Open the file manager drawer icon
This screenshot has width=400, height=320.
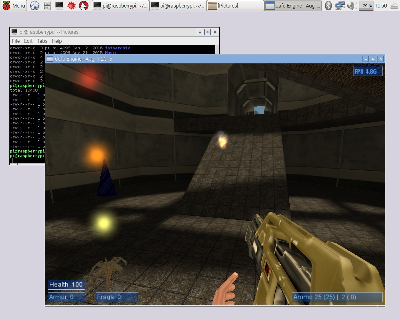[x=47, y=6]
